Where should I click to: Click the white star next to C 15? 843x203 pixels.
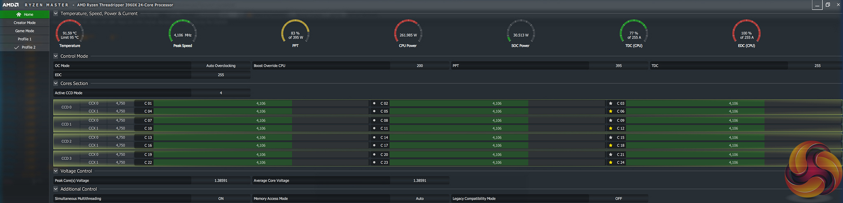(x=610, y=137)
